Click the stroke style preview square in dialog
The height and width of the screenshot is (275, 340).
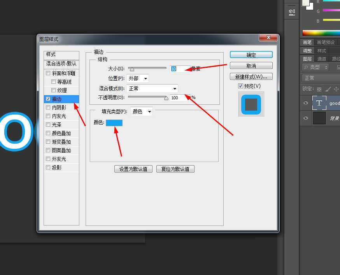pyautogui.click(x=251, y=104)
